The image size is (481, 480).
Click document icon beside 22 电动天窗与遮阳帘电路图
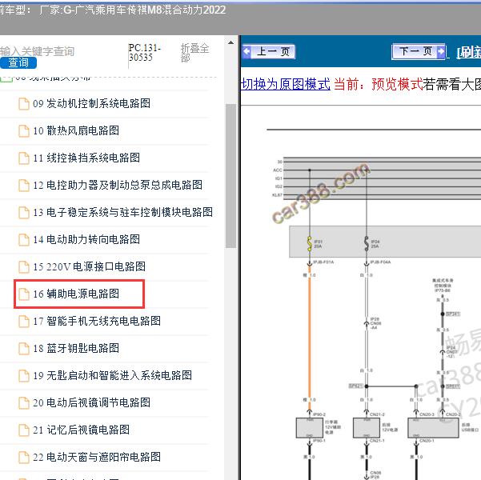pyautogui.click(x=24, y=458)
